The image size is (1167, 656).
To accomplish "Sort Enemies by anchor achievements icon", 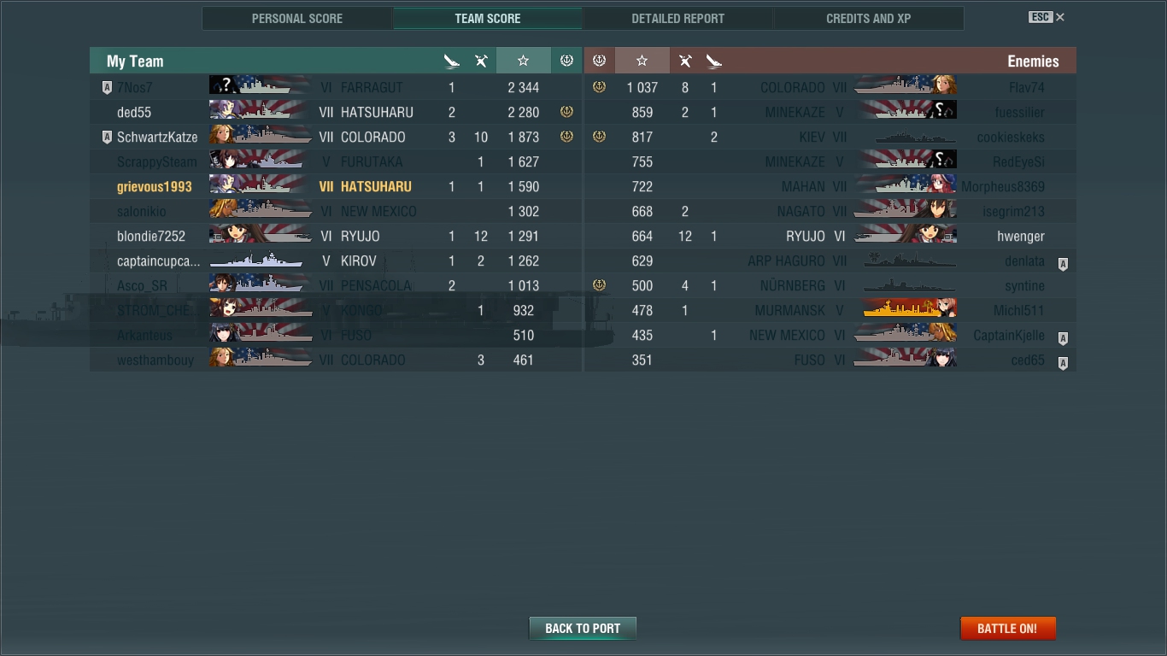I will pos(599,61).
